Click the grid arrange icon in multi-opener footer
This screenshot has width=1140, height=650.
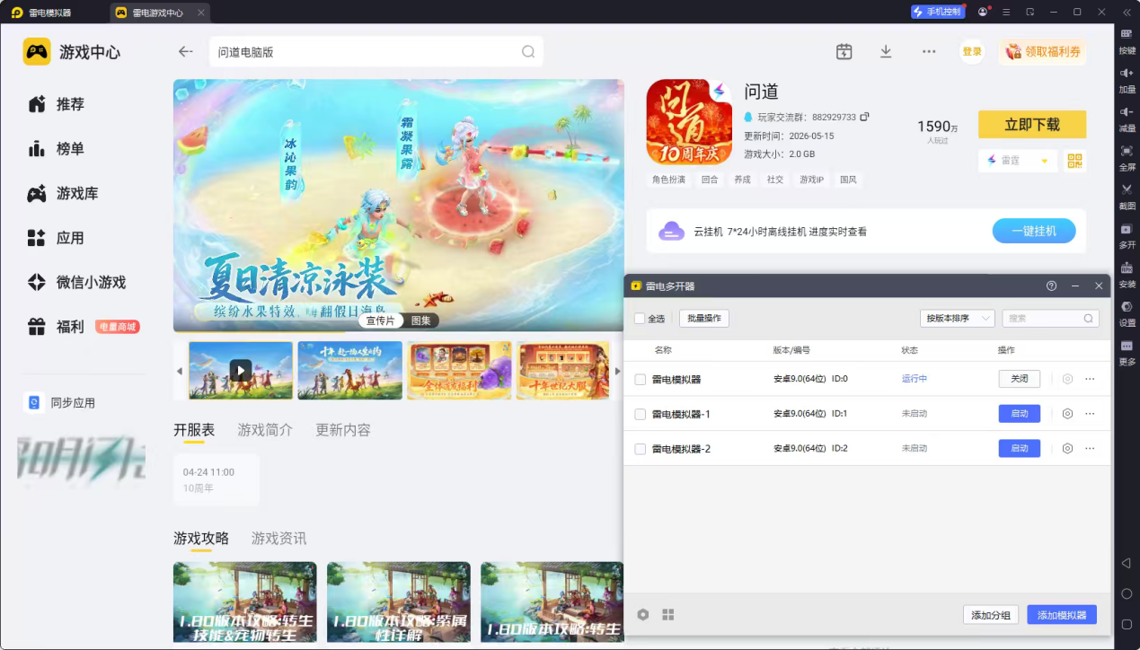click(x=668, y=615)
